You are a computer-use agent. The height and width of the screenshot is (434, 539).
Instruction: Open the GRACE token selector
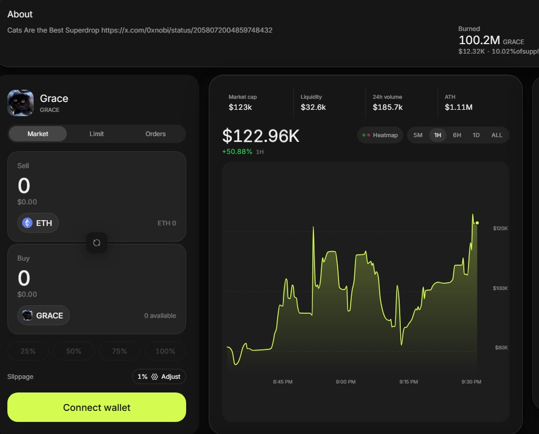[43, 315]
